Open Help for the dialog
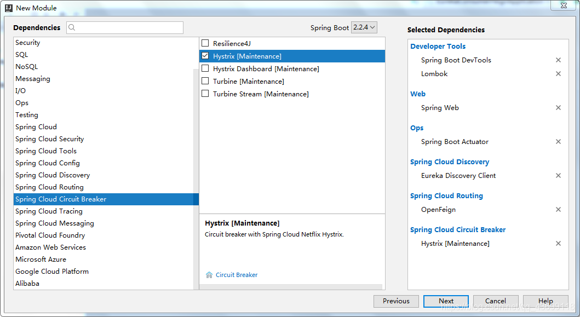 coord(545,301)
